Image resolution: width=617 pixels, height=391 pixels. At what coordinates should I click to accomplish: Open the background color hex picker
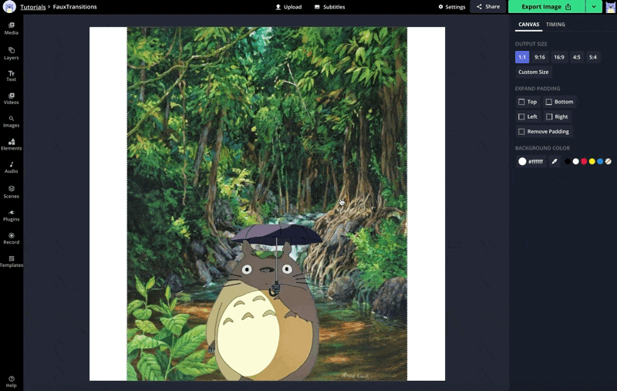(x=531, y=161)
